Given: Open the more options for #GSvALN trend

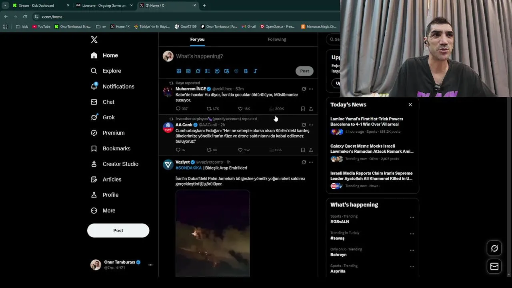Looking at the screenshot, I should 412,218.
